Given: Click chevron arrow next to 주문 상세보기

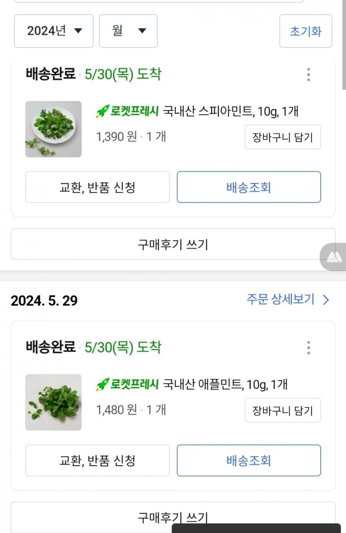Looking at the screenshot, I should [x=326, y=300].
